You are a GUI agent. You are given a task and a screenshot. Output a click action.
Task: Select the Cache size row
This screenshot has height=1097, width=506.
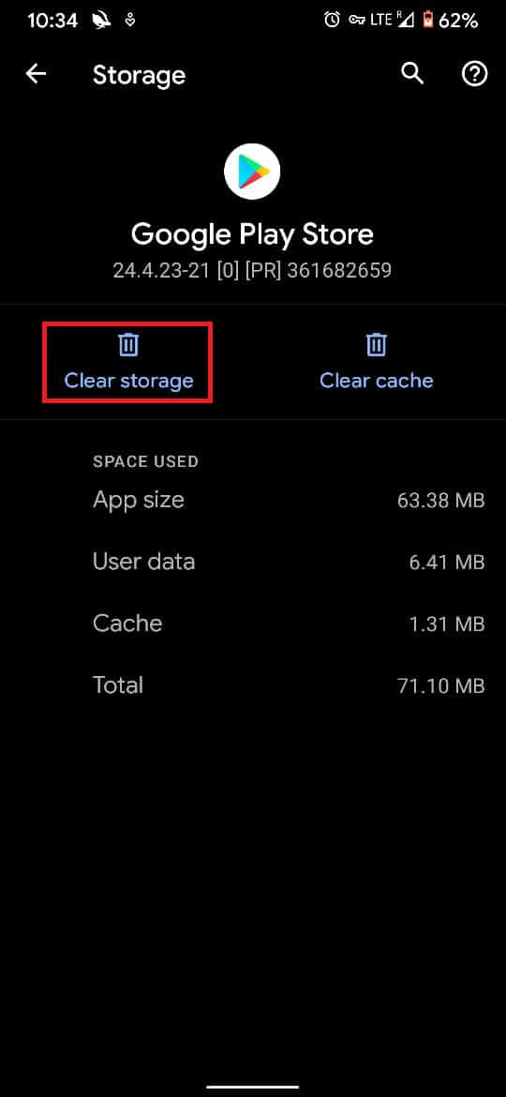pos(289,624)
